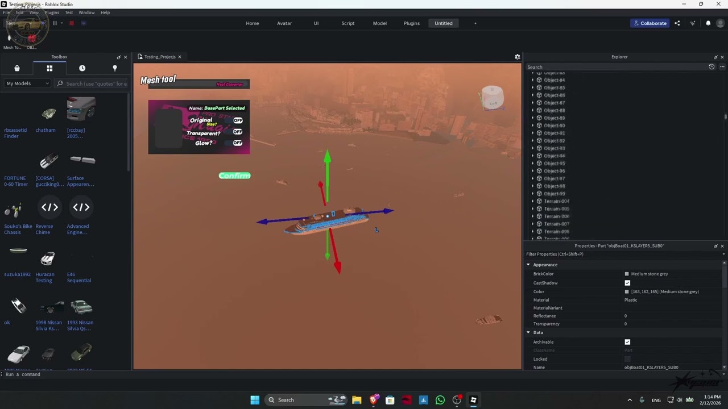Image resolution: width=728 pixels, height=409 pixels.
Task: Switch to the Avatar tab
Action: click(284, 23)
